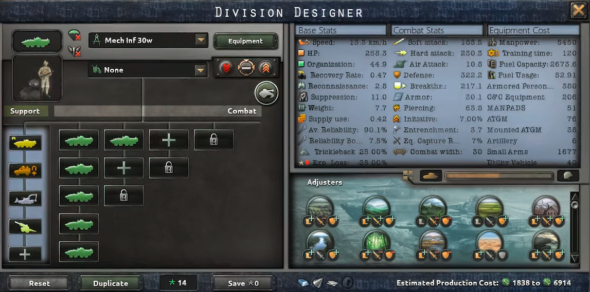
Task: Toggle the orange raise priority chevrons
Action: [x=265, y=68]
